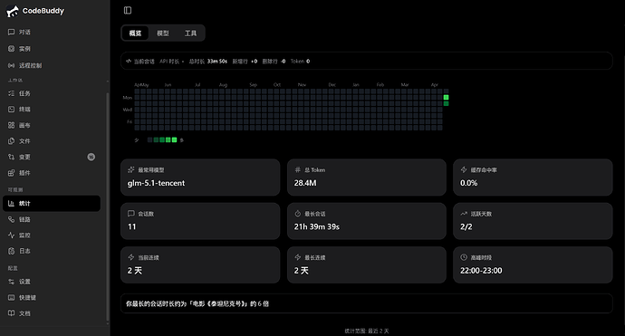The width and height of the screenshot is (625, 336).
Task: Open 设置 page
Action: point(52,282)
